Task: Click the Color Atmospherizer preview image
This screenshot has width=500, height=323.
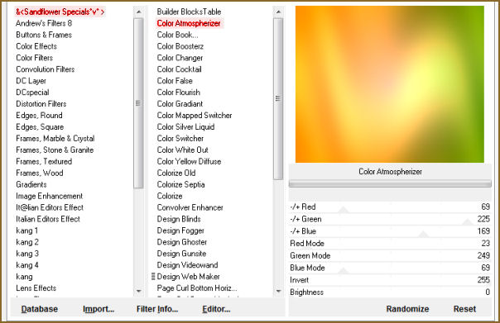Action: pos(390,84)
